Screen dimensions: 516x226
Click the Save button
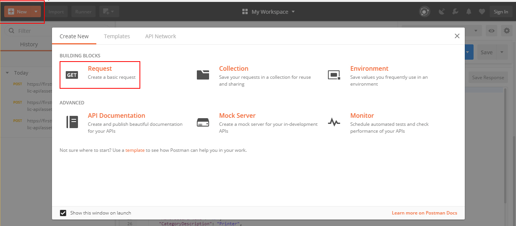pyautogui.click(x=487, y=52)
